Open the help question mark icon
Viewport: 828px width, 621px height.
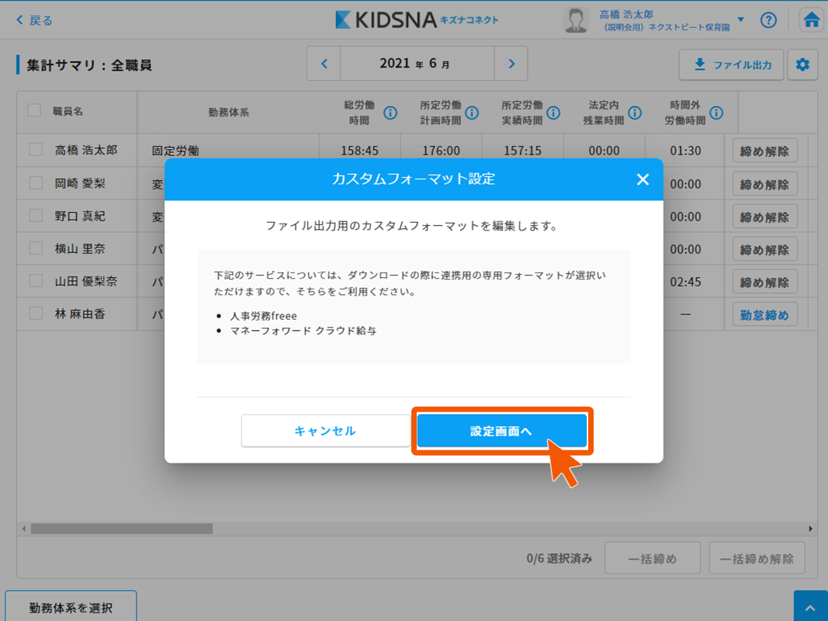point(768,20)
